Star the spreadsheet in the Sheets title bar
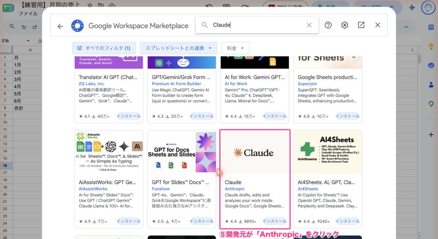Image resolution: width=438 pixels, height=239 pixels. pyautogui.click(x=90, y=5)
